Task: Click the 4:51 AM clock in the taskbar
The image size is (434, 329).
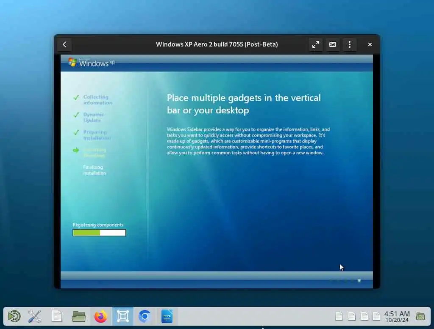Action: click(397, 317)
